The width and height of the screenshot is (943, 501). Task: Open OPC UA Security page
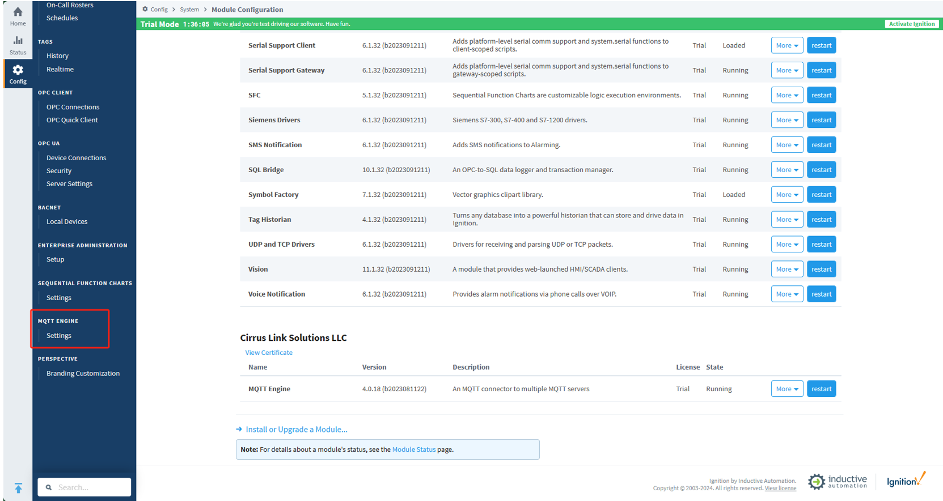[59, 171]
